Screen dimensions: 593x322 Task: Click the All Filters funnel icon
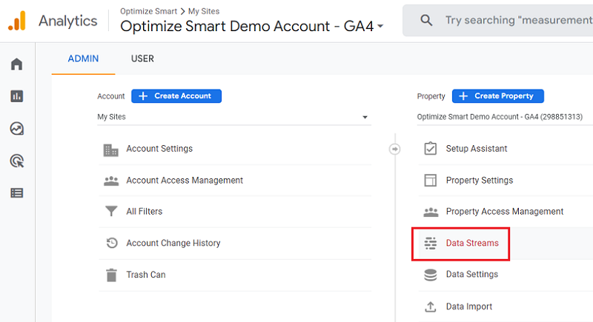point(111,211)
